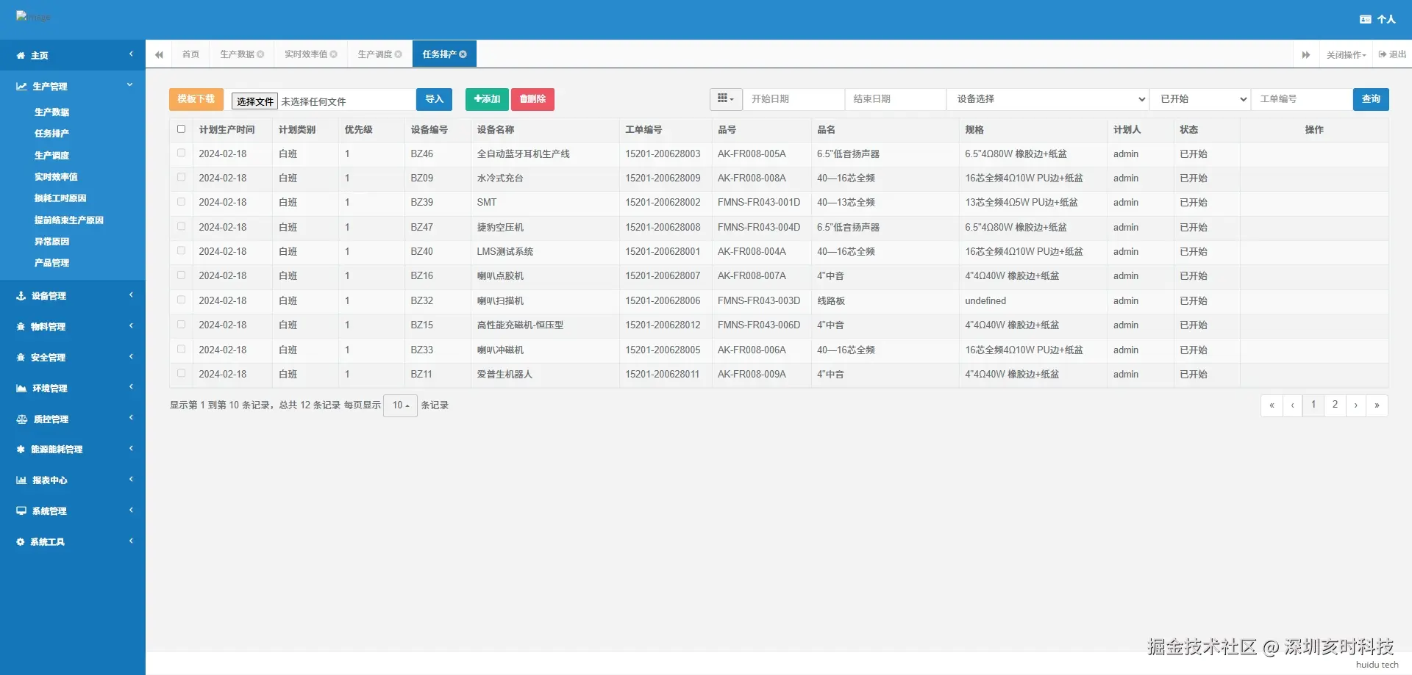Collapse the 生产管理 menu chevron
Viewport: 1412px width, 675px height.
tap(130, 84)
